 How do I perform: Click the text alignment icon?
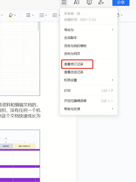pos(28,15)
